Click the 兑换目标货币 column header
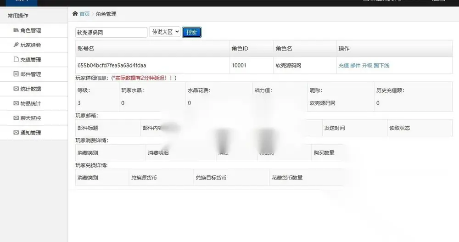459x242 pixels. (211, 178)
